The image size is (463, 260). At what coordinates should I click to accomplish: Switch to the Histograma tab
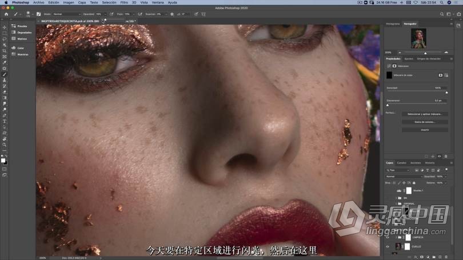(x=393, y=24)
